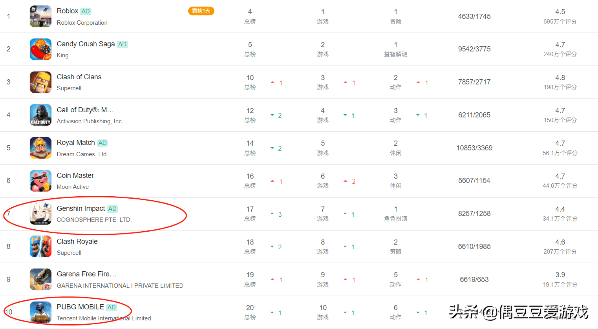Open the Candy Crush Saga title link
Screen dimensions: 598x329
[86, 44]
